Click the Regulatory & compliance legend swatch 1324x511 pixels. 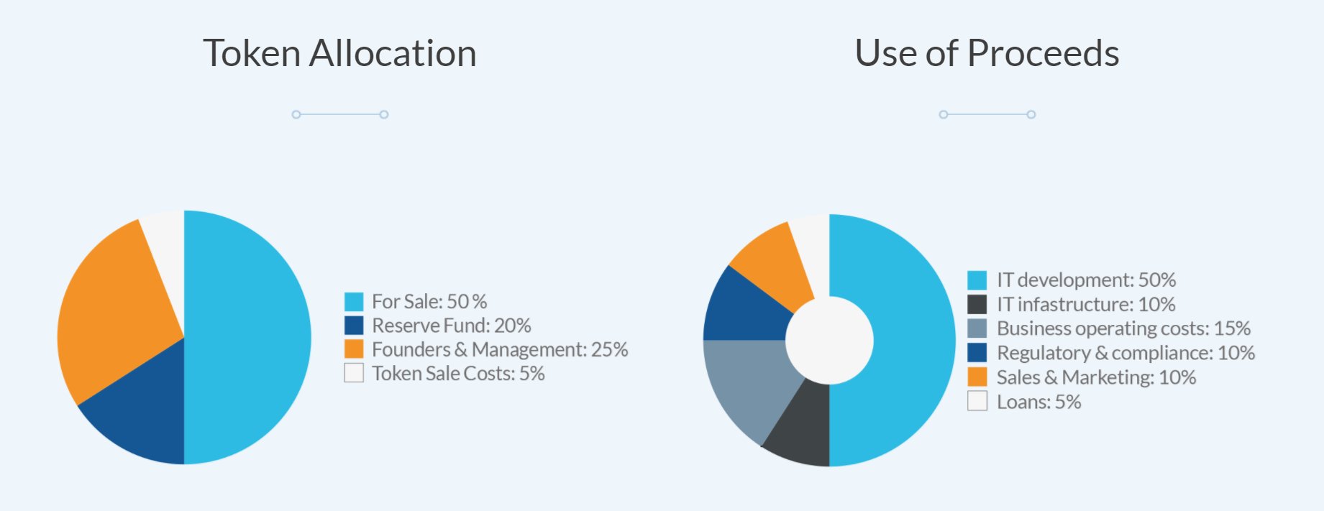pyautogui.click(x=977, y=353)
